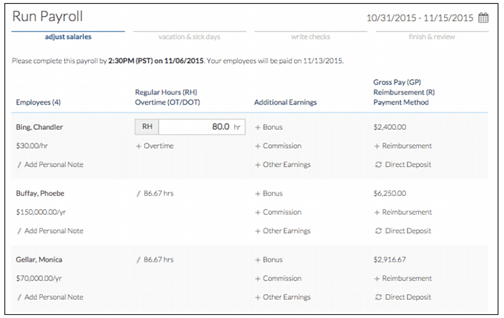504x318 pixels.
Task: Add Overtime for Chandler Bing
Action: (154, 146)
